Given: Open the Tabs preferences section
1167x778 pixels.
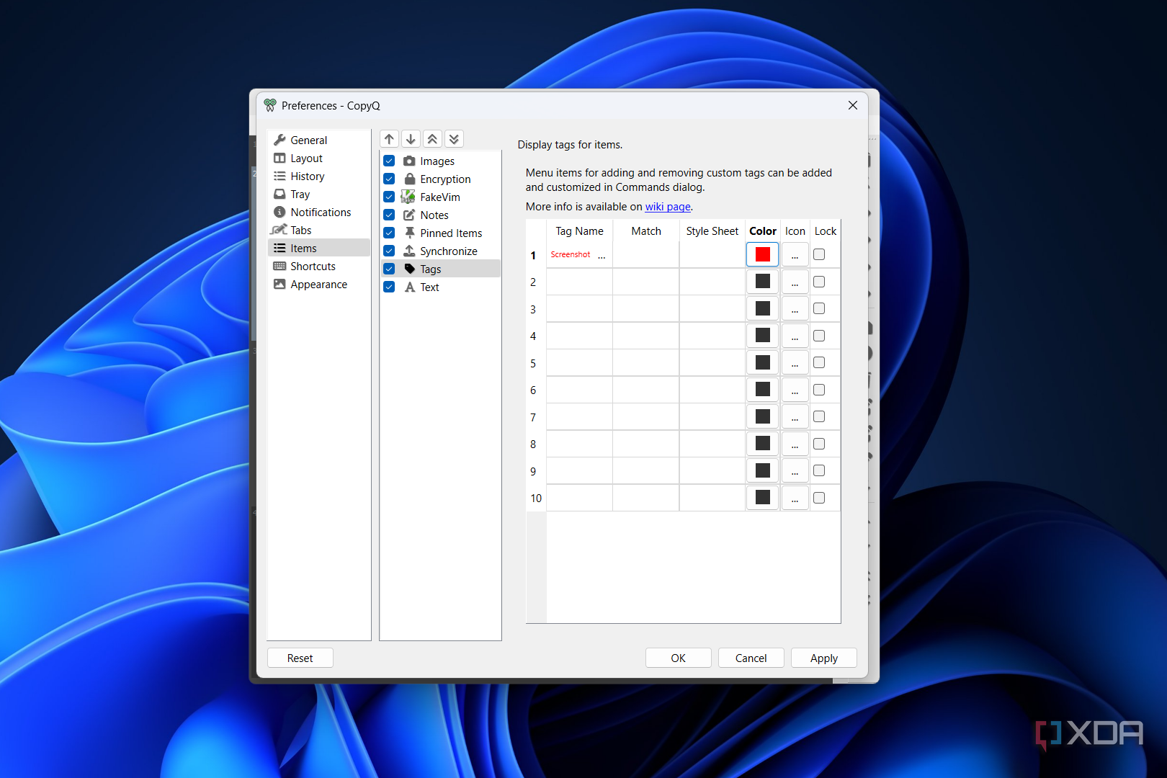Looking at the screenshot, I should [318, 231].
